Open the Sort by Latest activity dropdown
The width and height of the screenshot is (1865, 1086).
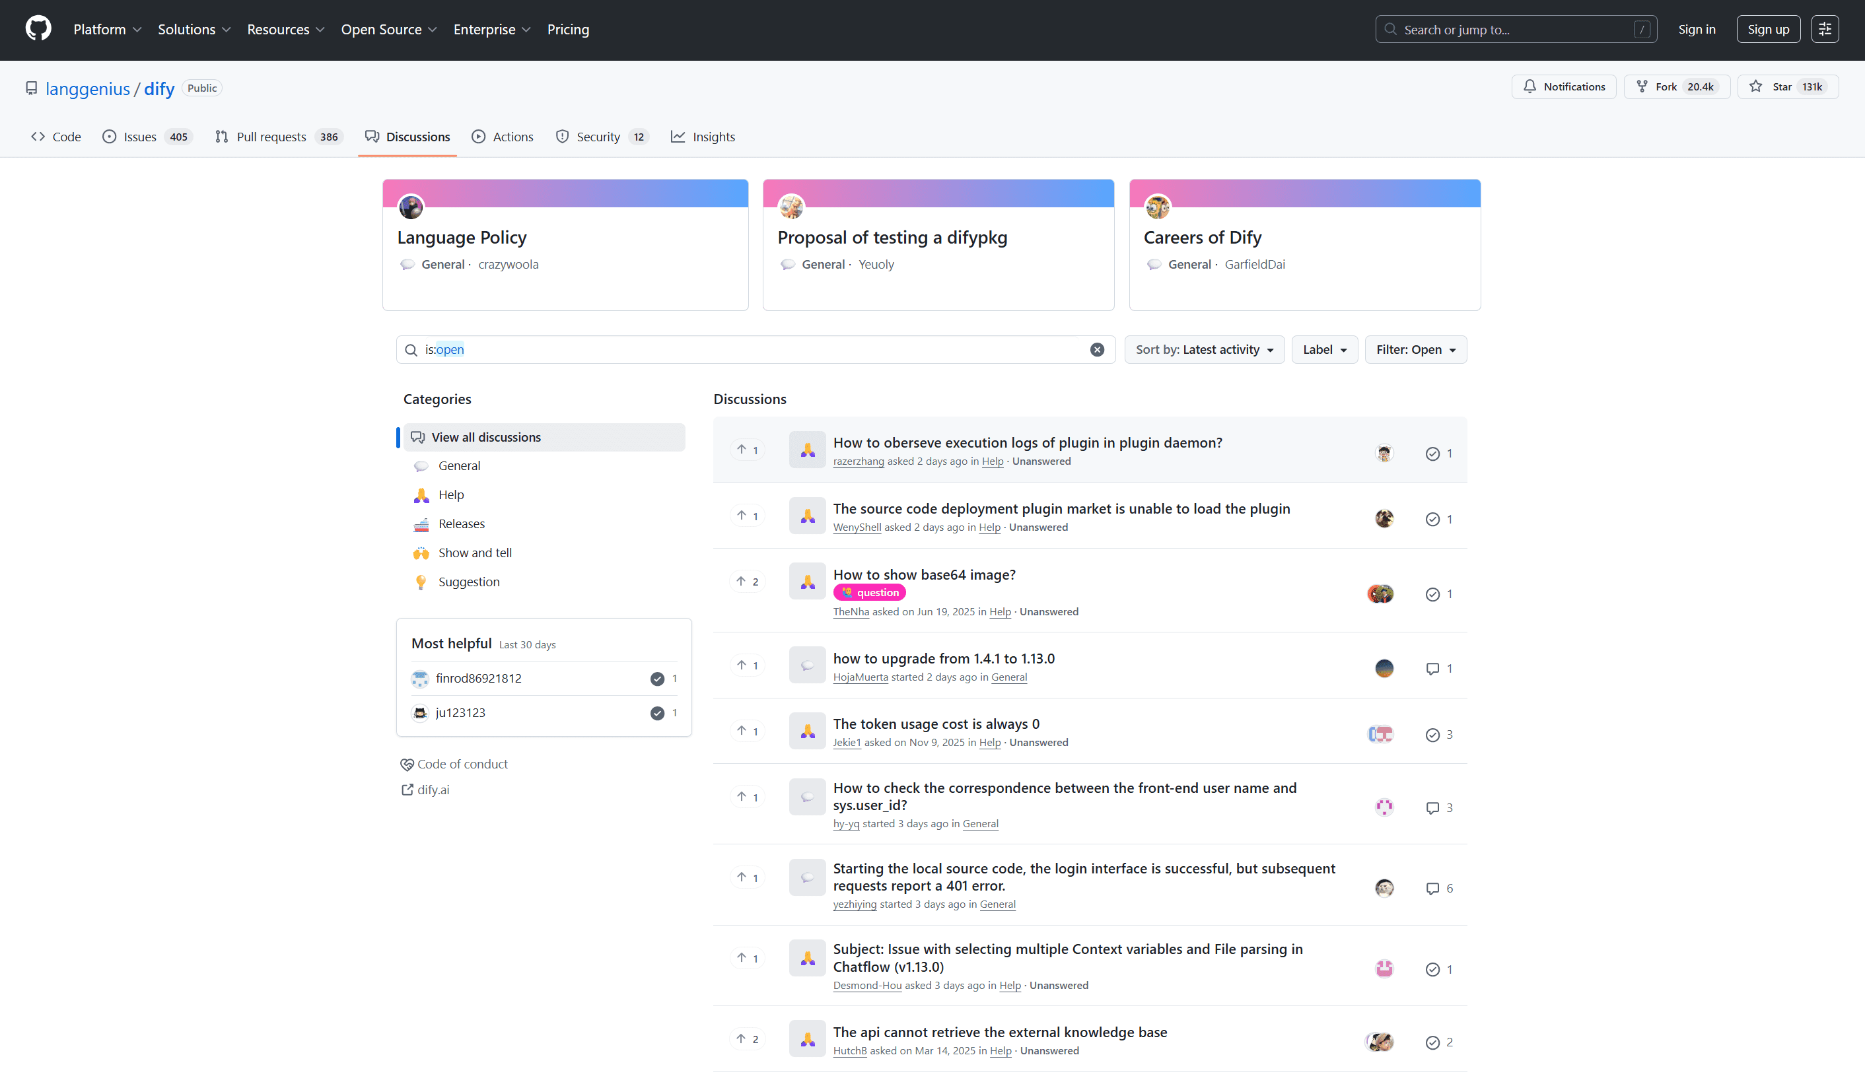pyautogui.click(x=1204, y=349)
